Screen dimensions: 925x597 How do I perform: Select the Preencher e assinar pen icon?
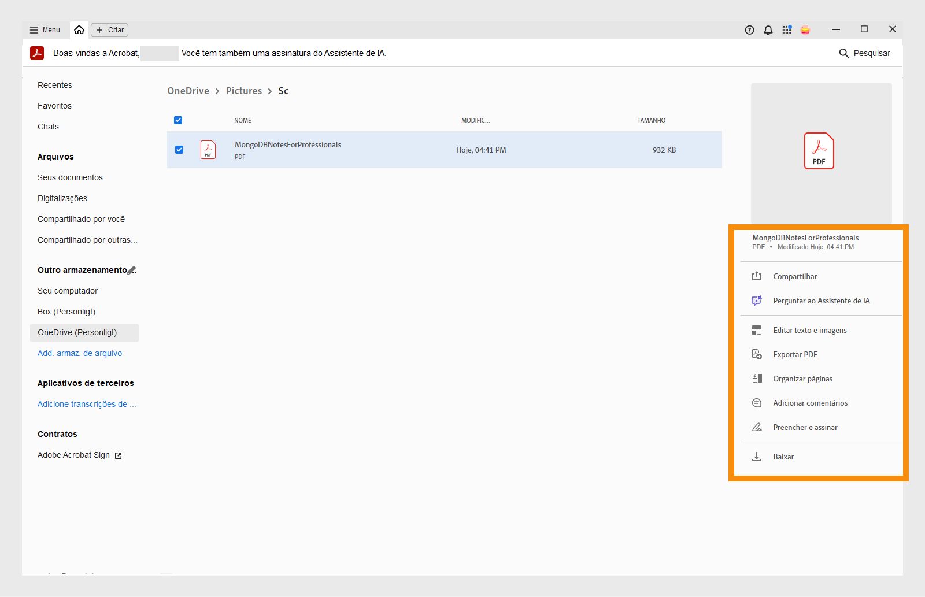click(x=757, y=427)
